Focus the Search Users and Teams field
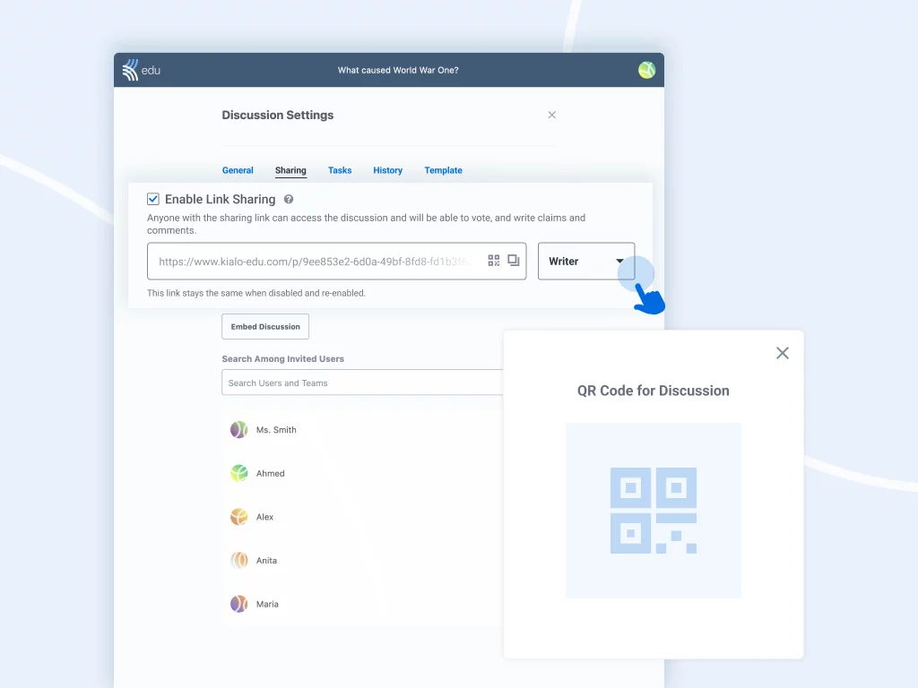The height and width of the screenshot is (688, 918). (362, 383)
